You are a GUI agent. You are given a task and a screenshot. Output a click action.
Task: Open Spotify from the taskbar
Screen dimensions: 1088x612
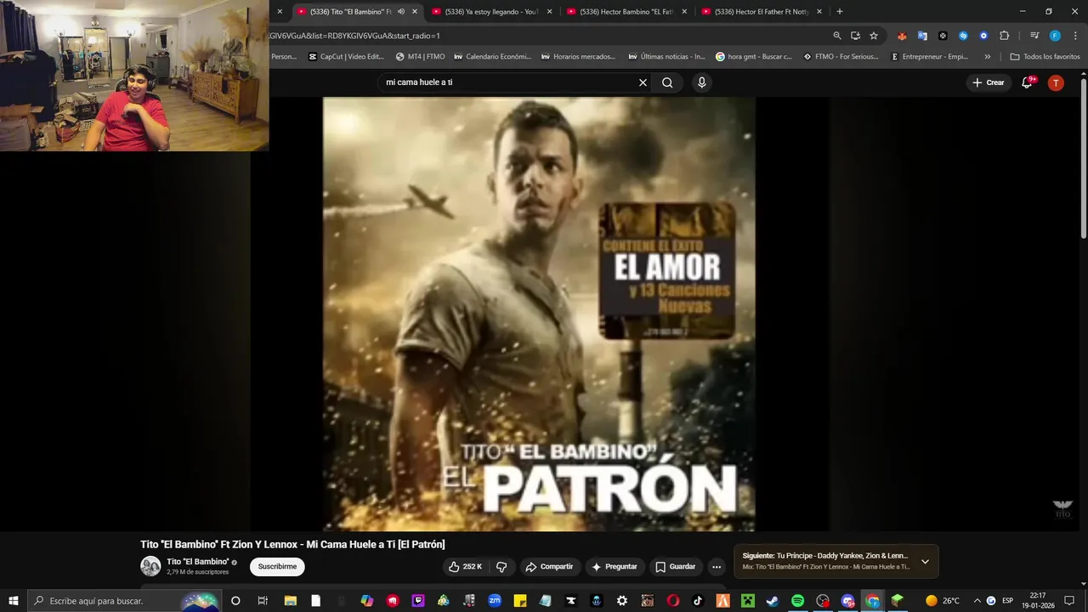click(797, 601)
